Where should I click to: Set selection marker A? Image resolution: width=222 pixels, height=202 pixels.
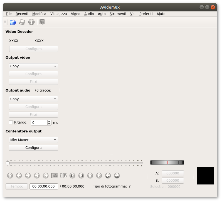[55, 176]
